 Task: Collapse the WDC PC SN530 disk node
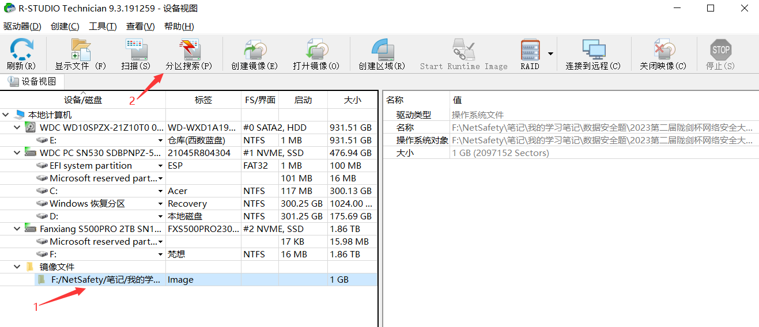pos(17,153)
